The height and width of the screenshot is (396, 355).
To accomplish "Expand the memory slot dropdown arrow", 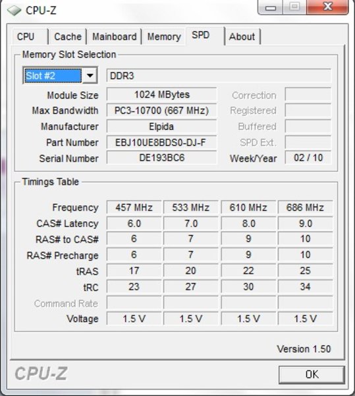I will click(x=90, y=75).
